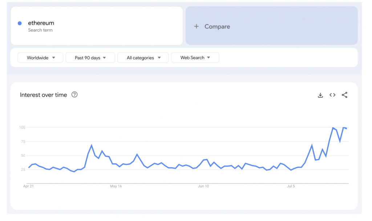Click the blue dot next to ethereum
This screenshot has width=372, height=221.
(20, 23)
